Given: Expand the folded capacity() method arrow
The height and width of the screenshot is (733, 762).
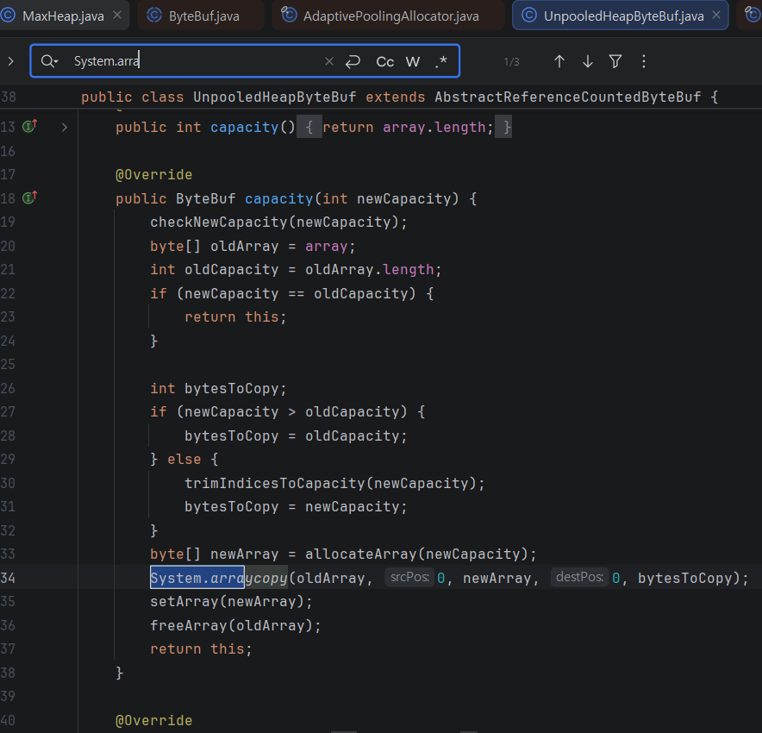Looking at the screenshot, I should pyautogui.click(x=64, y=128).
